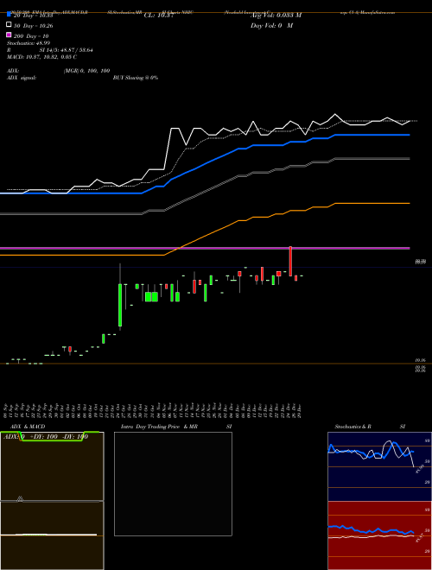Click the MACD 10.37, 10.32 values line
This screenshot has height=570, width=432.
[41, 57]
